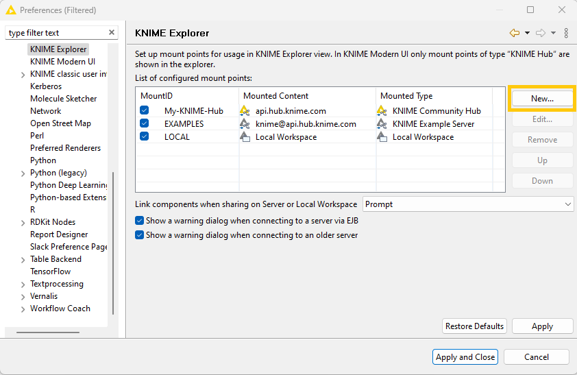
Task: Clear filter text with the X icon
Action: click(x=112, y=33)
